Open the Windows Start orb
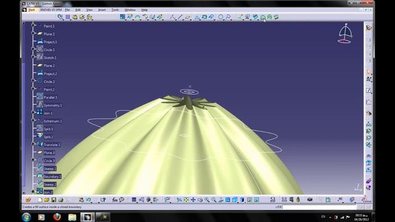395x222 pixels. [26, 217]
